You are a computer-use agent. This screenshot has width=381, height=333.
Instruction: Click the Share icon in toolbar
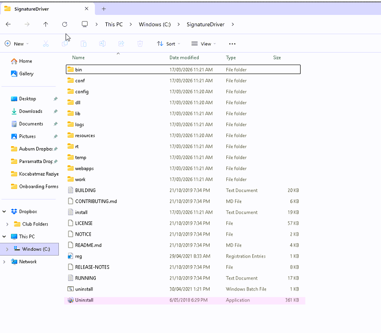point(121,44)
